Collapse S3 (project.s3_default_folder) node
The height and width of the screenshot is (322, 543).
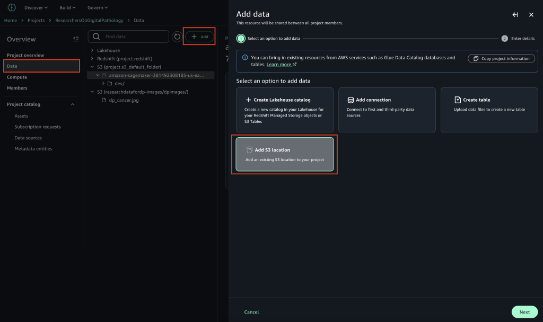point(92,67)
